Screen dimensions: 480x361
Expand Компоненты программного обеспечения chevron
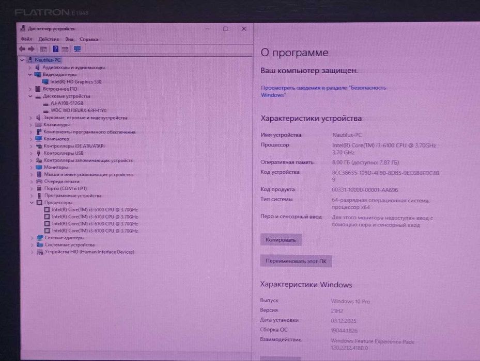tap(30, 132)
